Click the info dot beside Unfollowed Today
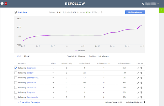This screenshot has width=164, height=106. tap(144, 102)
